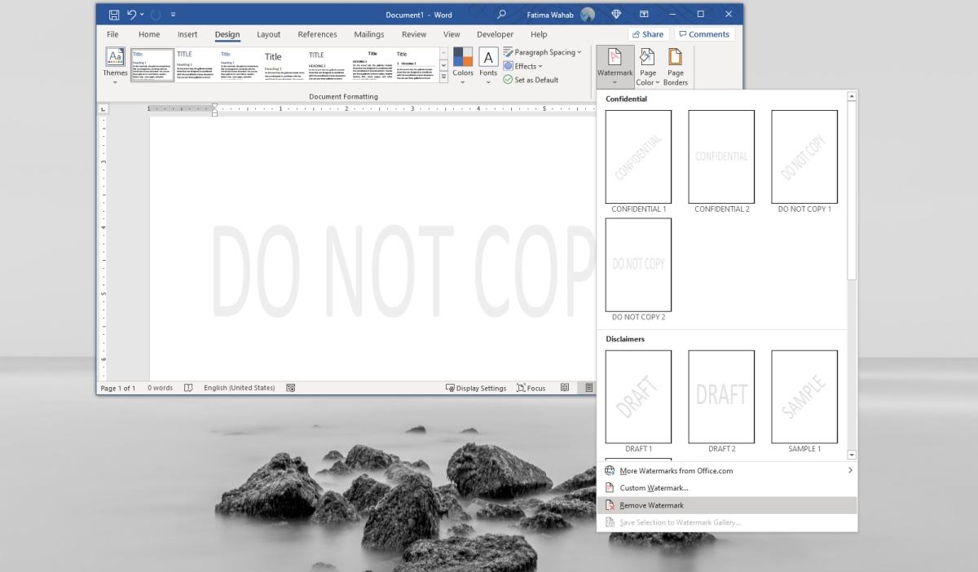Image resolution: width=978 pixels, height=572 pixels.
Task: Click the Focus mode icon in status bar
Action: coord(522,388)
